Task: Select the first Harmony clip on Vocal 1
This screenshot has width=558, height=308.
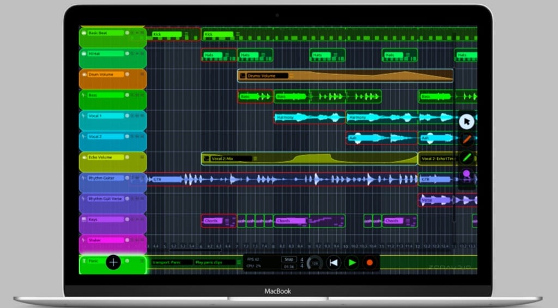Action: click(309, 117)
